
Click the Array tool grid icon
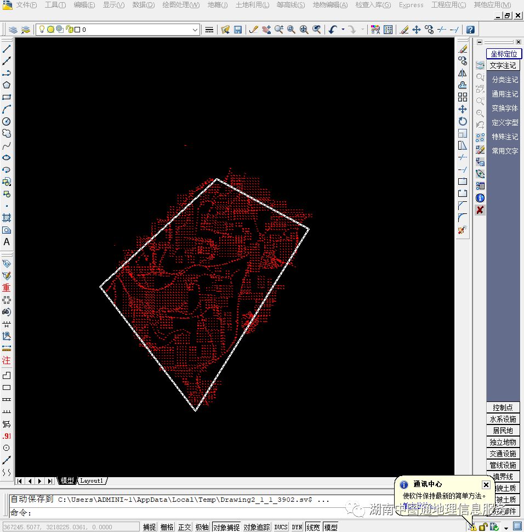463,97
